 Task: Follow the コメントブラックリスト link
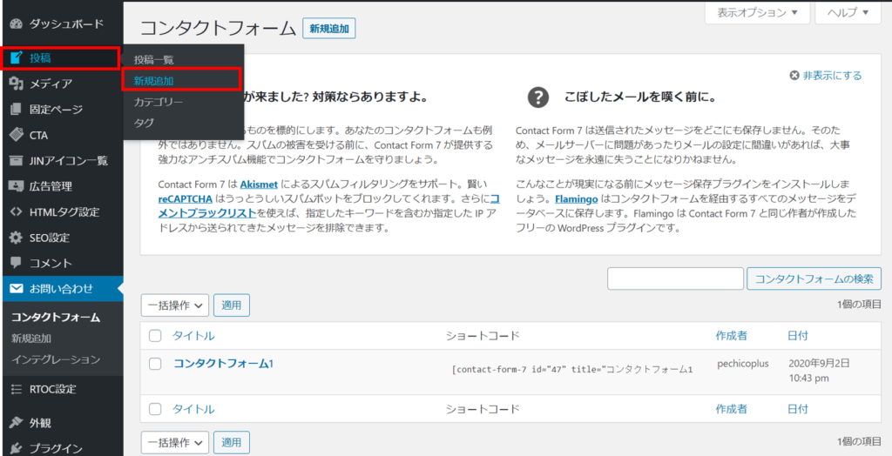pos(206,214)
